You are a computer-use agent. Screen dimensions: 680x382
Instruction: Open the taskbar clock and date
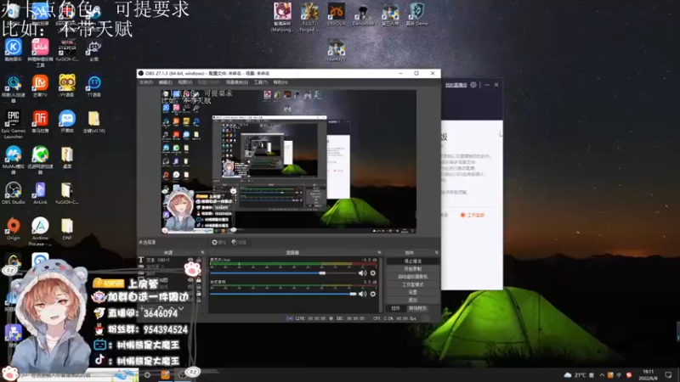pyautogui.click(x=649, y=375)
